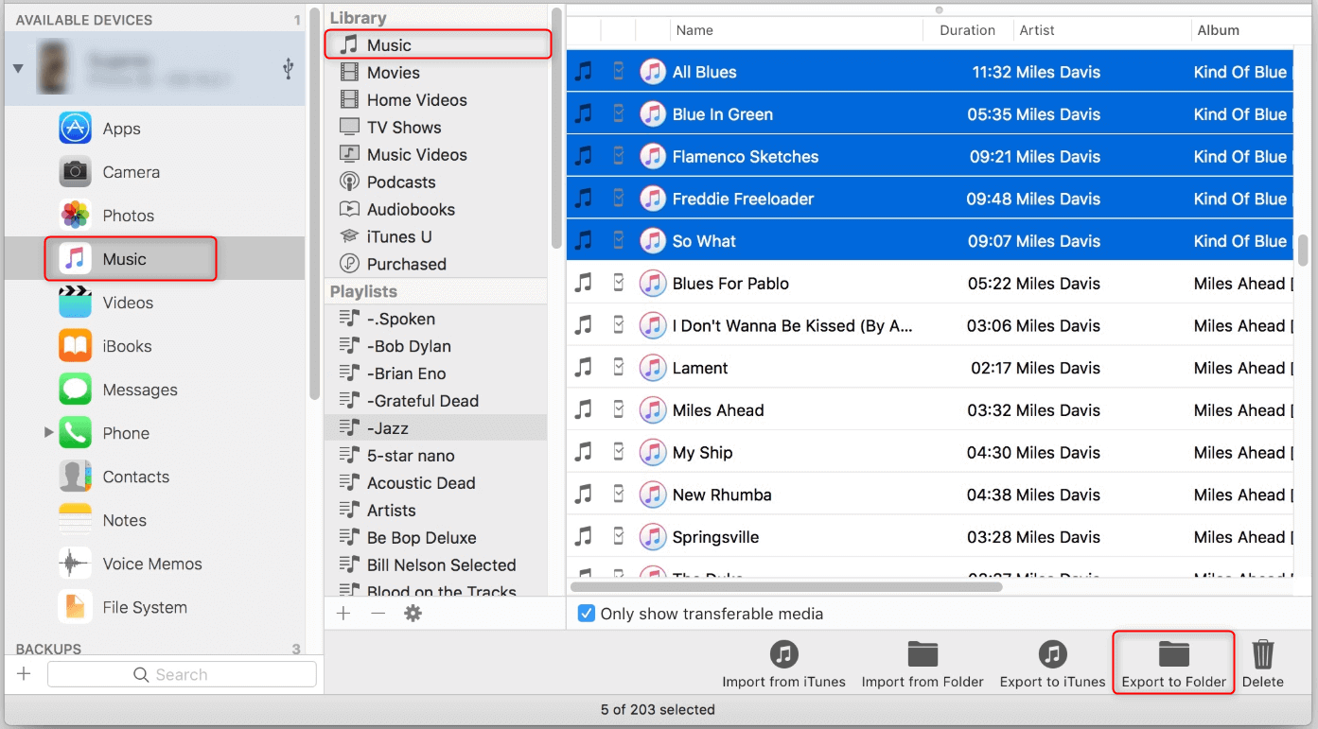Select the Photos icon in sidebar

75,216
